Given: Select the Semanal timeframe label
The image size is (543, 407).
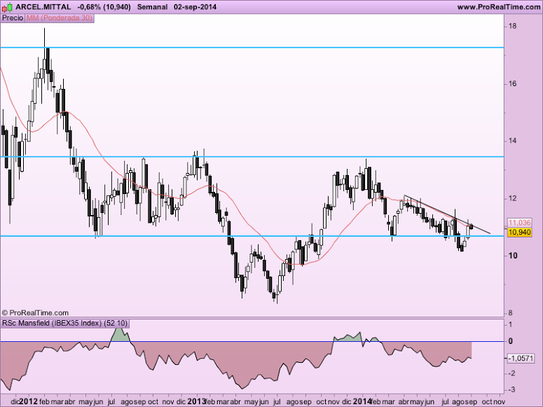Looking at the screenshot, I should tap(152, 7).
